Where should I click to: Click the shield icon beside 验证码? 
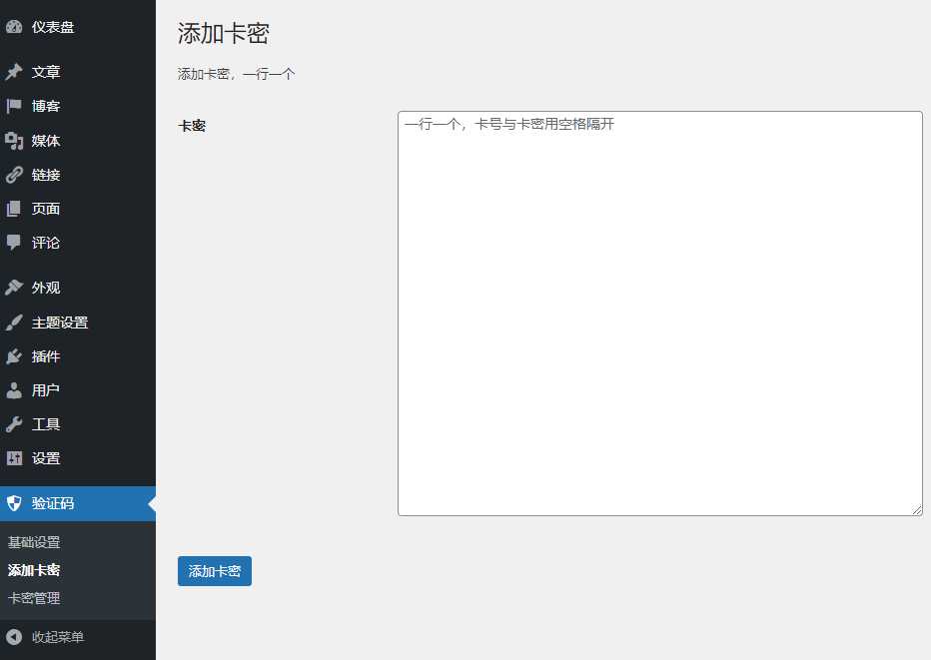tap(14, 503)
